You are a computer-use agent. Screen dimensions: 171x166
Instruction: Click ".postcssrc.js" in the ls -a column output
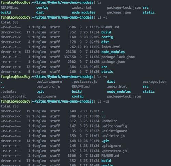[x=84, y=82]
